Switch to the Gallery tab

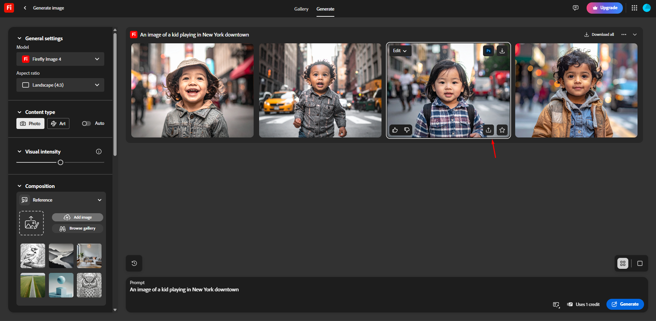pos(301,9)
